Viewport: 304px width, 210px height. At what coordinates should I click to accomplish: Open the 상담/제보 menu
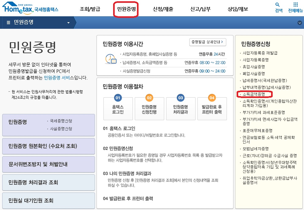[238, 9]
